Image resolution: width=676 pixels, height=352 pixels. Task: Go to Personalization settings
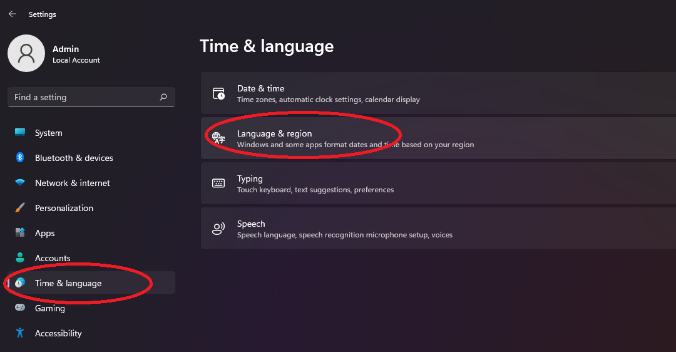[x=91, y=208]
